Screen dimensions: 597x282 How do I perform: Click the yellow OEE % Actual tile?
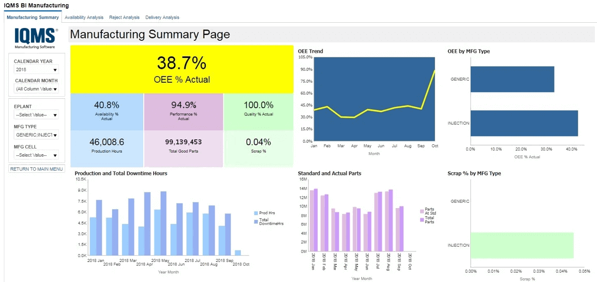(x=182, y=69)
